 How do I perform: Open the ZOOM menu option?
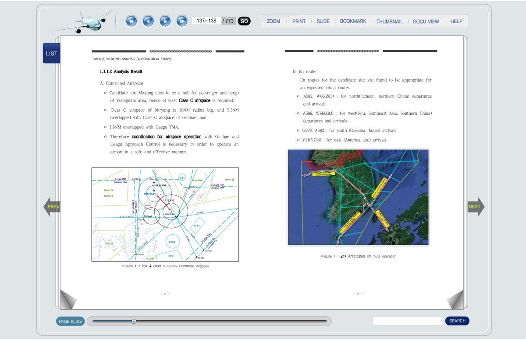pyautogui.click(x=273, y=21)
